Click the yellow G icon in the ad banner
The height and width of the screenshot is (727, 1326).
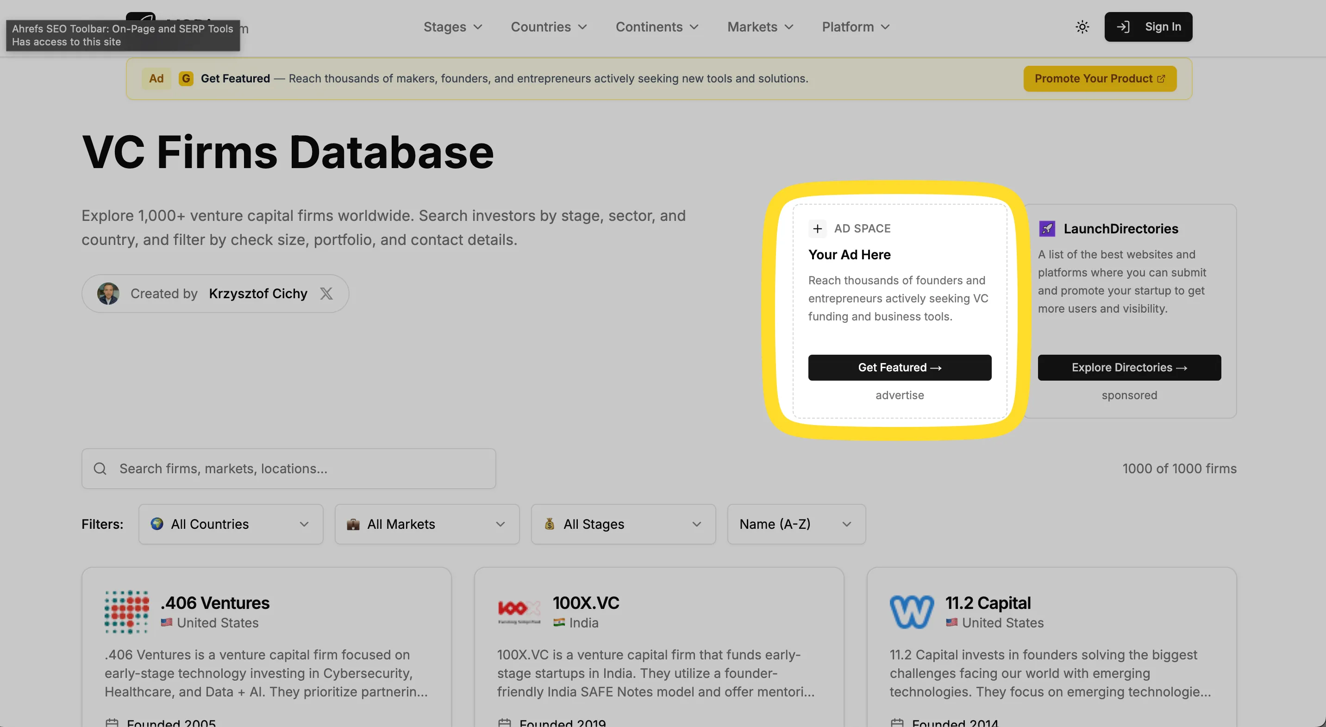186,79
